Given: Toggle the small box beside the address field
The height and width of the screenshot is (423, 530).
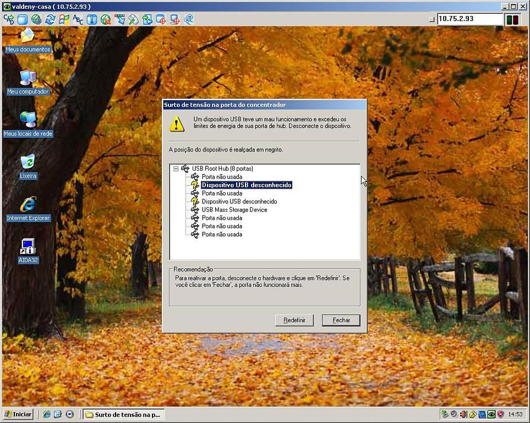Looking at the screenshot, I should (x=431, y=19).
